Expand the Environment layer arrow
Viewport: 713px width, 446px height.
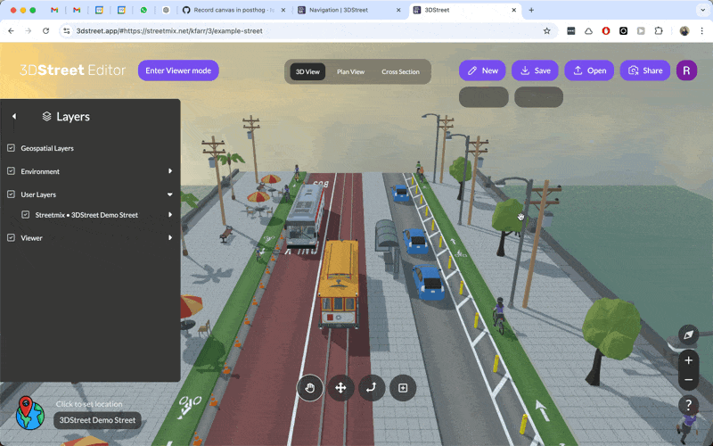point(170,171)
